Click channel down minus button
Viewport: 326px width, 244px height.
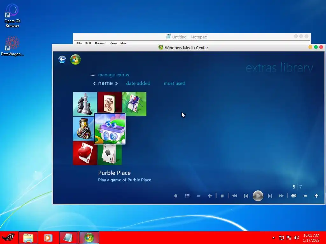(199, 196)
